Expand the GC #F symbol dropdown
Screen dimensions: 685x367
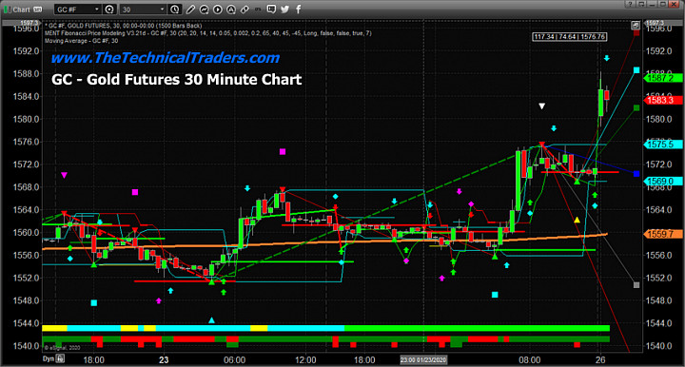click(x=97, y=10)
